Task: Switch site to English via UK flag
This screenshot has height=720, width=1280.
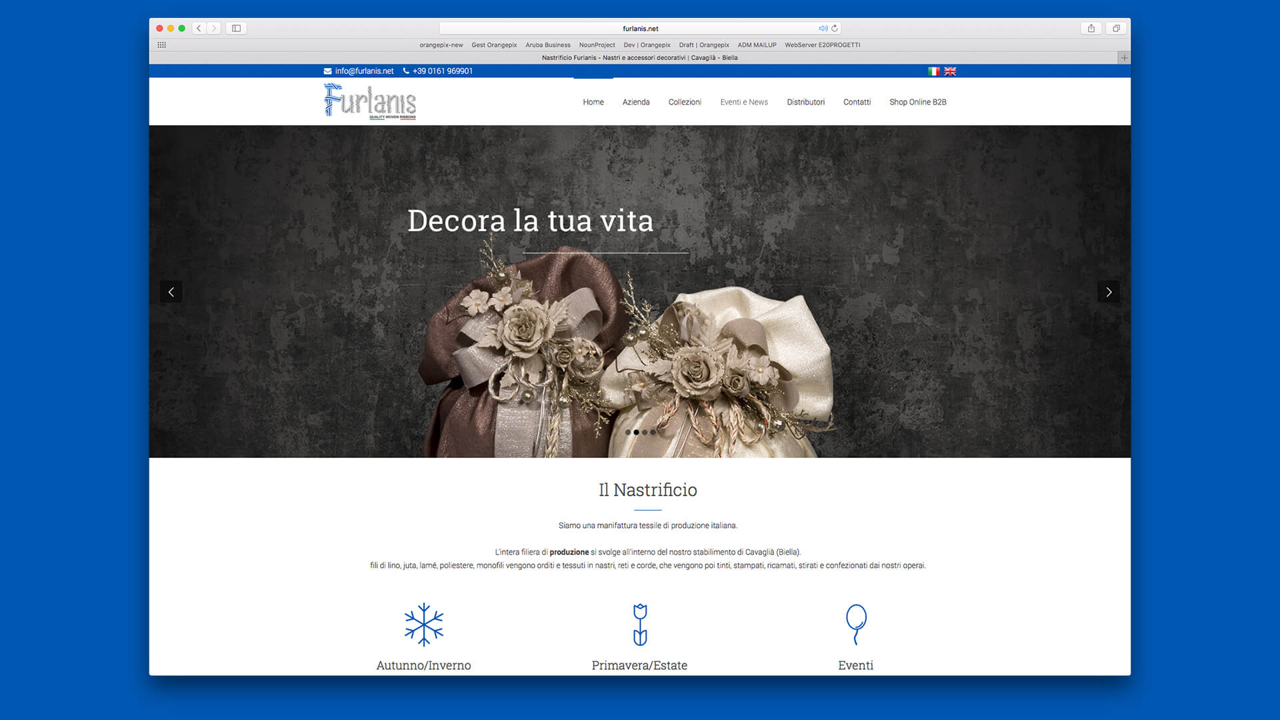Action: 950,71
